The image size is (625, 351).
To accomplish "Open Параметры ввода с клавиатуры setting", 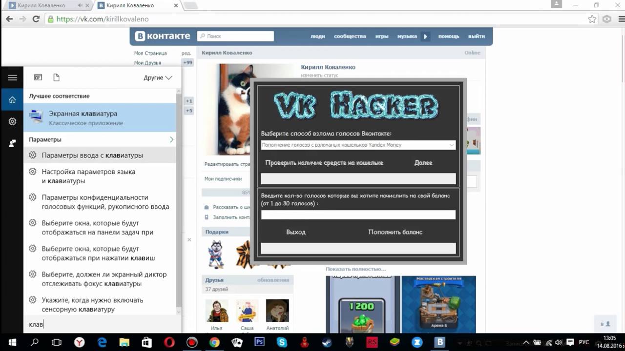I will pos(100,155).
